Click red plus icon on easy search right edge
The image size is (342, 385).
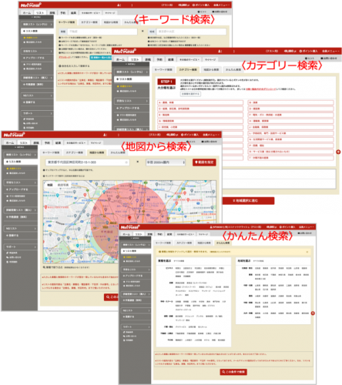pos(313,313)
